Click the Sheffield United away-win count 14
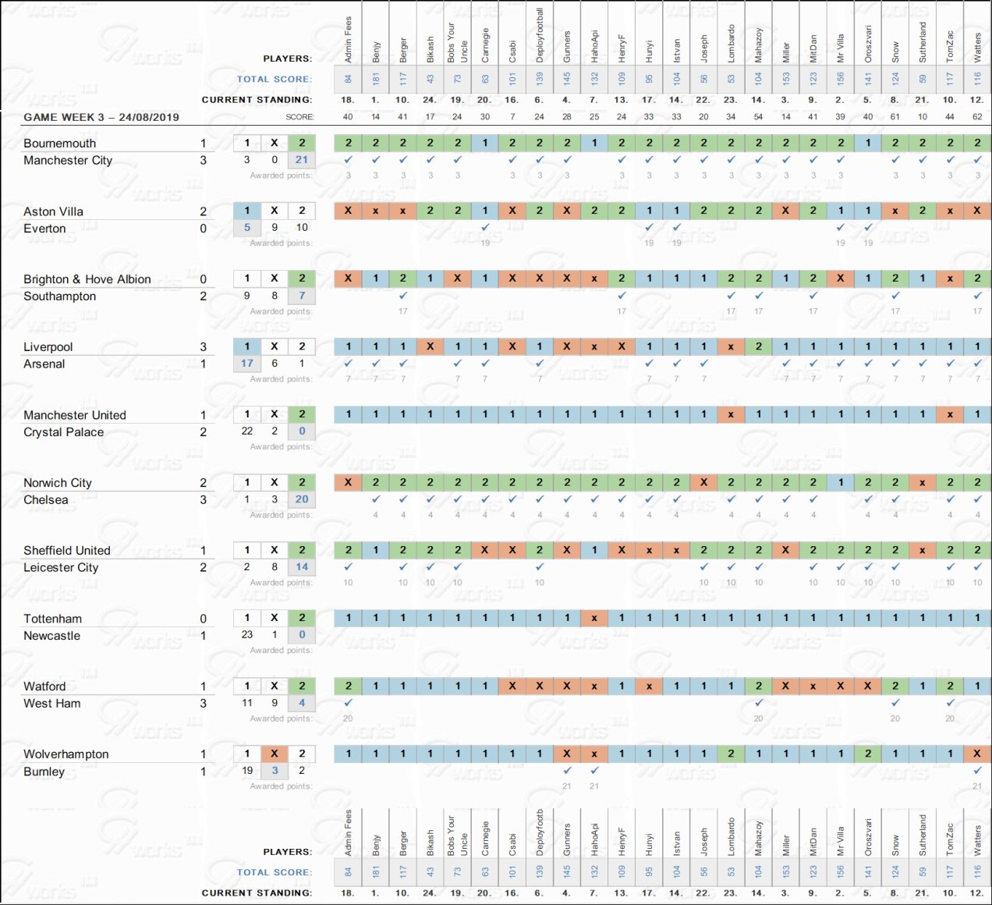The width and height of the screenshot is (992, 905). [302, 567]
